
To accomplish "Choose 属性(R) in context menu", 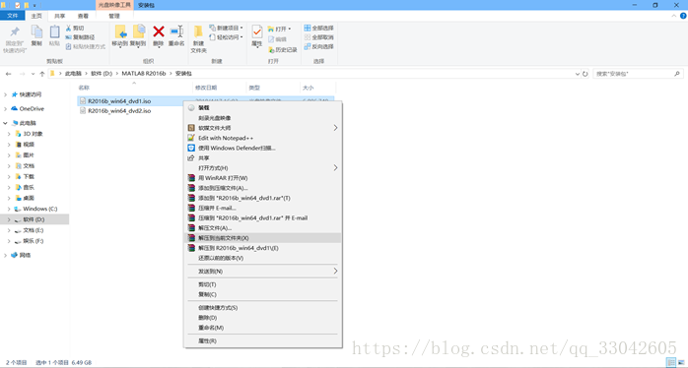I will [262, 340].
